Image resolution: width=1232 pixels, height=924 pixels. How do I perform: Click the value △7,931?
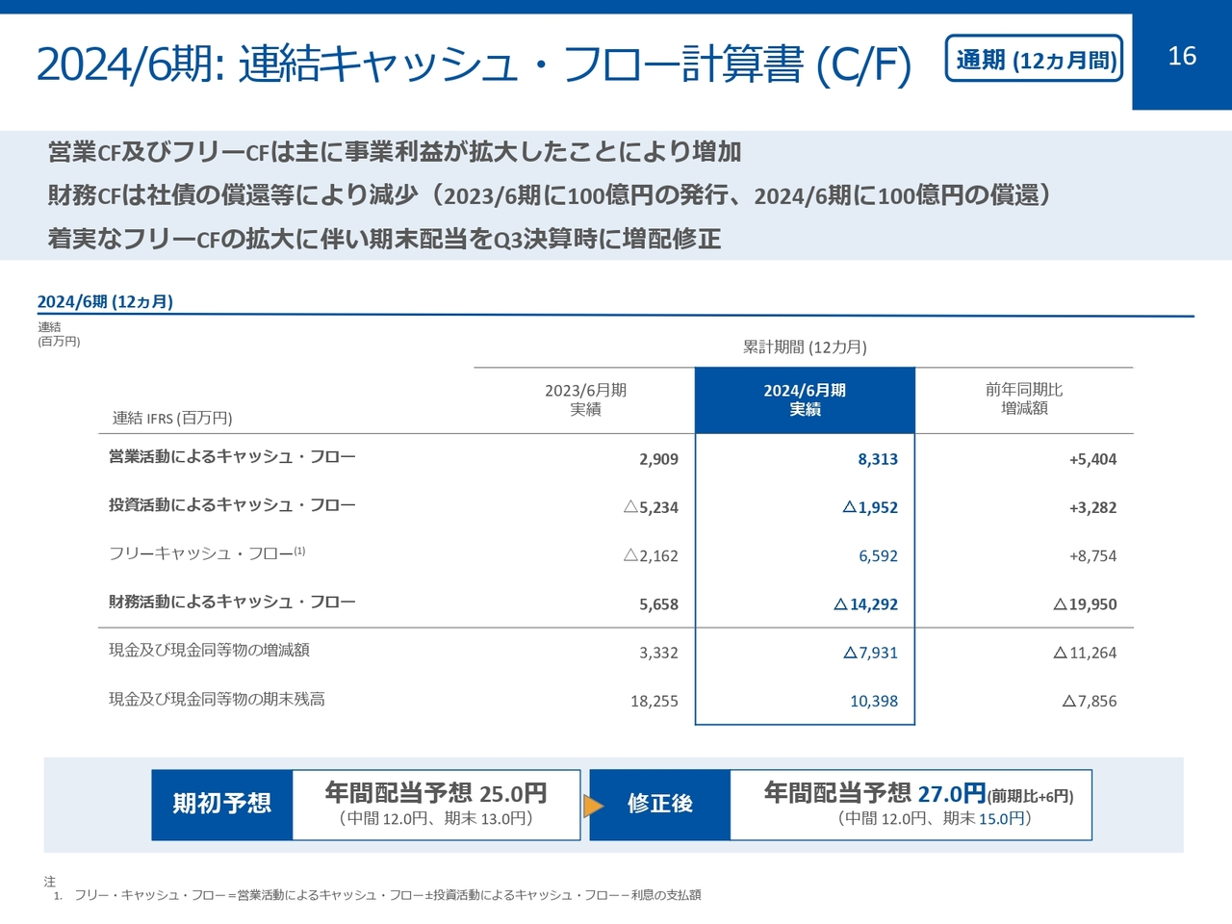[x=870, y=654]
